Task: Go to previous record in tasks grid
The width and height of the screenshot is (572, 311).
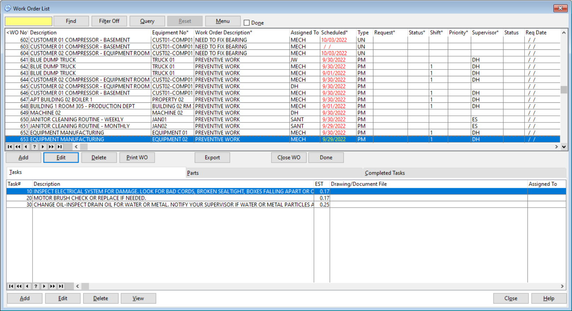Action: pos(27,286)
